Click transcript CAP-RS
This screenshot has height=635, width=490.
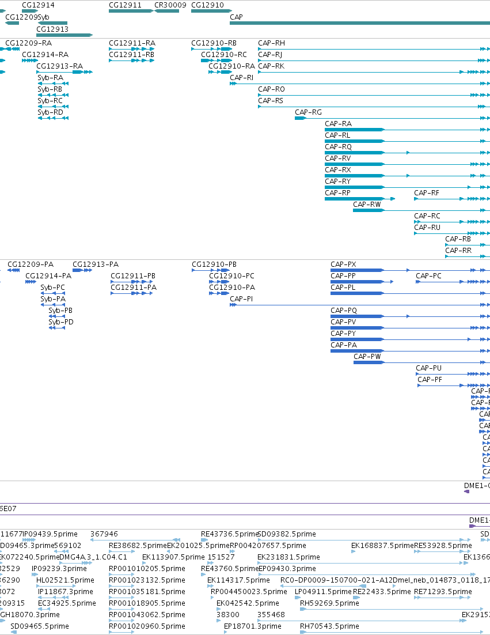(271, 101)
